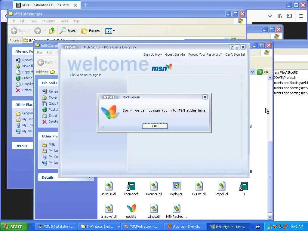The width and height of the screenshot is (308, 231).
Task: Click the Search toolbar button in MSN Messenger window
Action: tap(69, 31)
